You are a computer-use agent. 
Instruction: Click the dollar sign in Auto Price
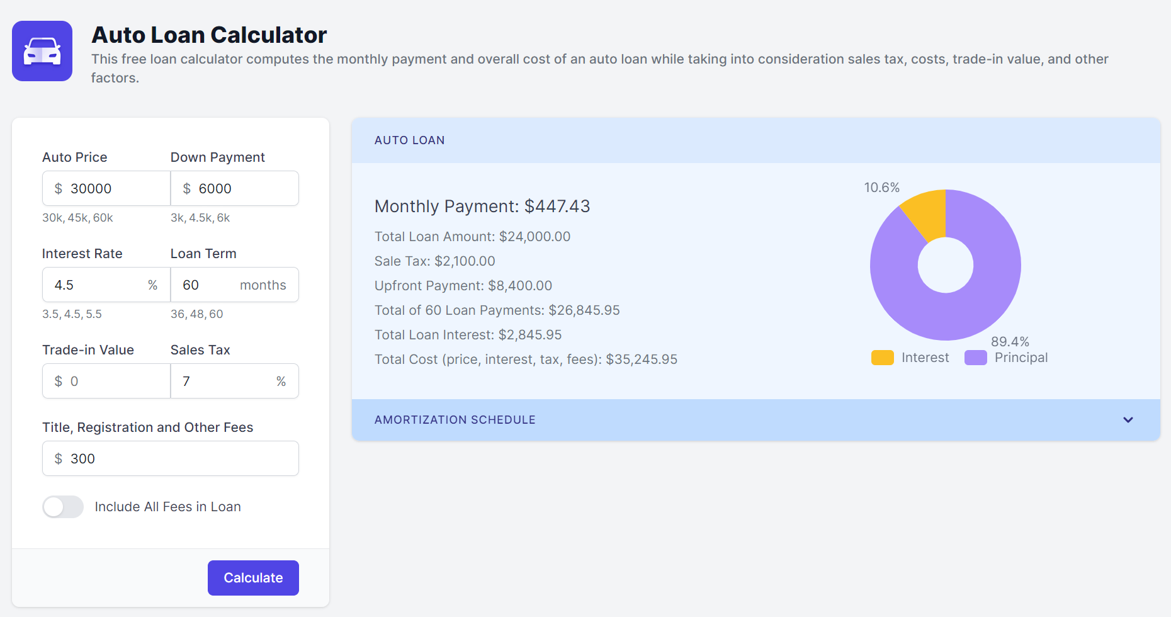tap(59, 189)
